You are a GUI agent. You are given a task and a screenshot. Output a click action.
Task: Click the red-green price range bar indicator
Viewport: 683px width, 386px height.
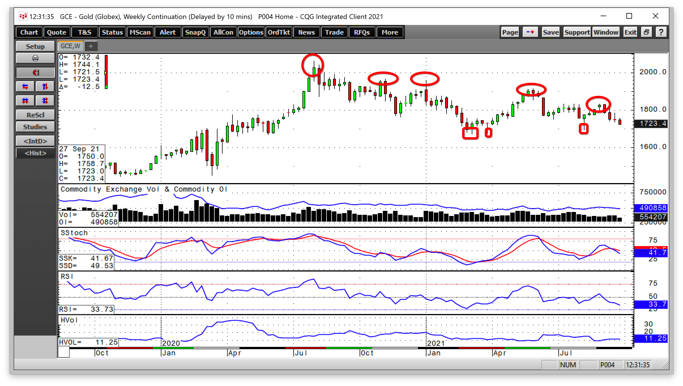tap(106, 72)
